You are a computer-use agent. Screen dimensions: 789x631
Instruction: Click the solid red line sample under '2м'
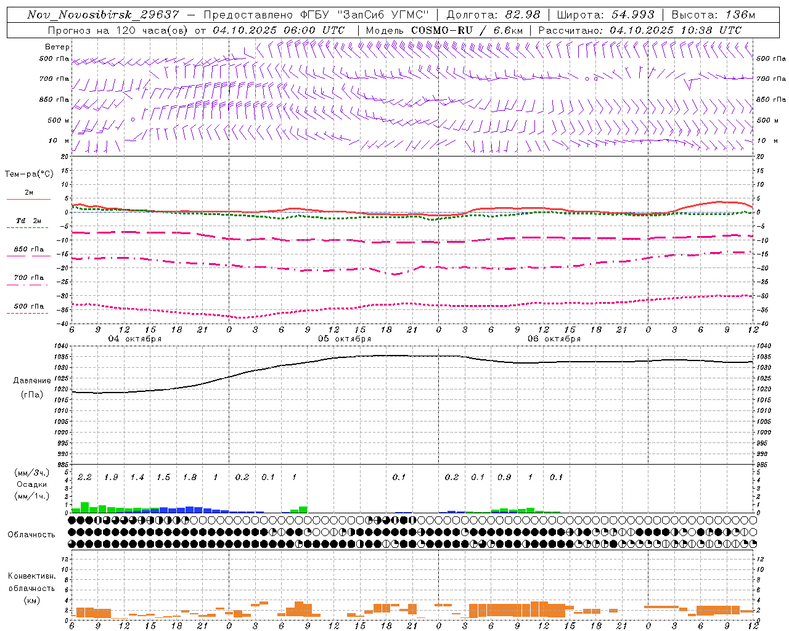tap(28, 200)
